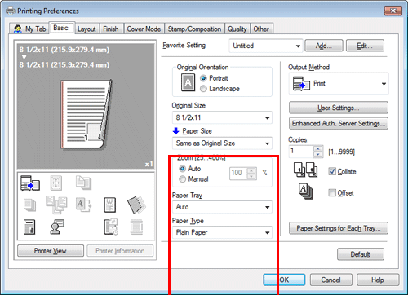
Task: Switch to the Quality tab
Action: (x=237, y=29)
